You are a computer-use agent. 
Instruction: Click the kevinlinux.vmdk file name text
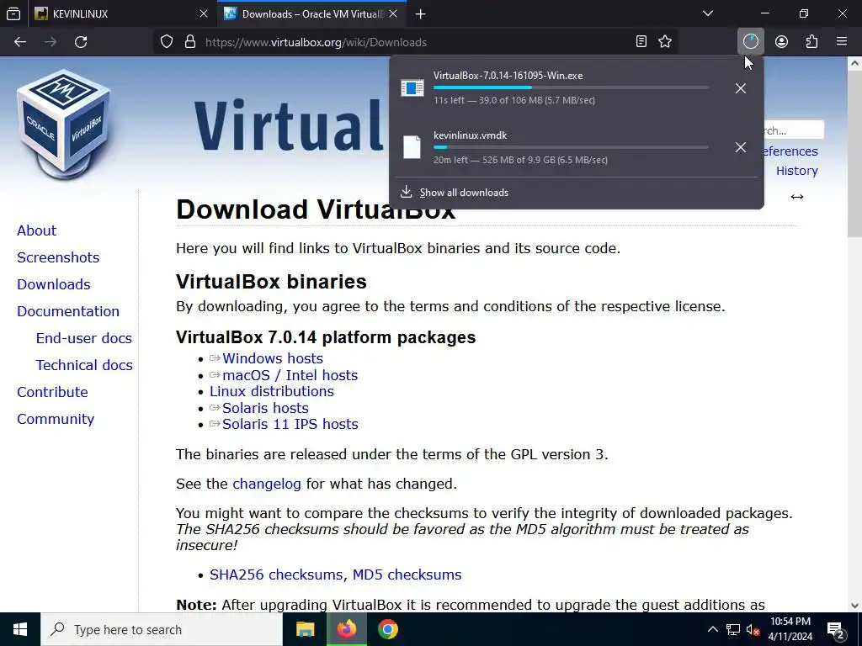point(470,135)
